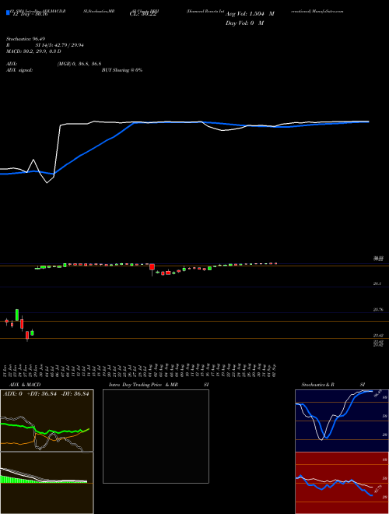Open the blue-background Stochastics chart
Screen dimensions: 389x514
tap(342, 421)
